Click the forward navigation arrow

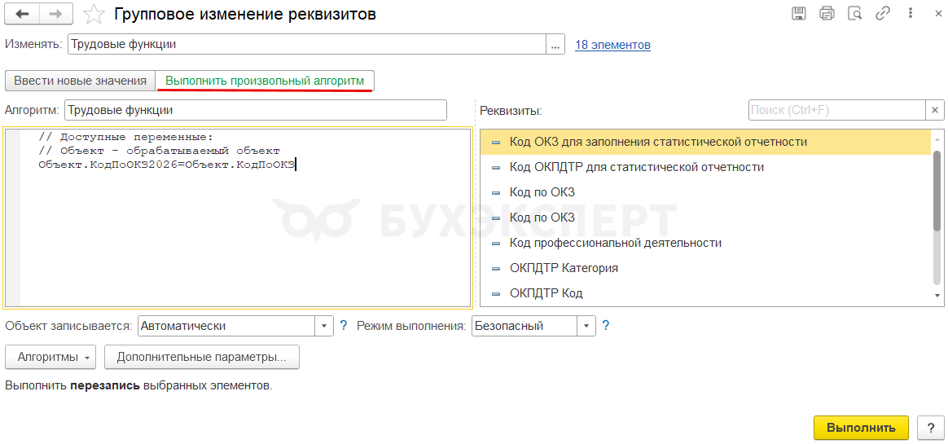pos(56,14)
